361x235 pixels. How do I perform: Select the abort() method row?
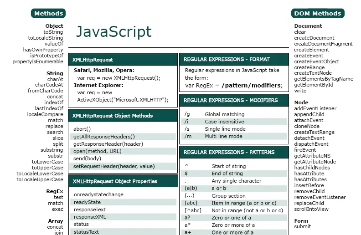[123, 129]
